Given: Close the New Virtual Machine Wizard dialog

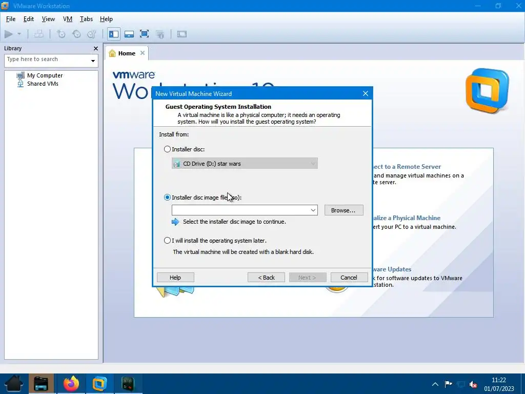Looking at the screenshot, I should 365,93.
